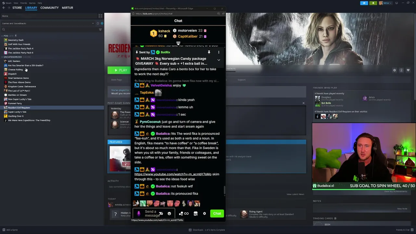The height and width of the screenshot is (234, 416).
Task: Open the MIRTUR profile tab
Action: (67, 8)
